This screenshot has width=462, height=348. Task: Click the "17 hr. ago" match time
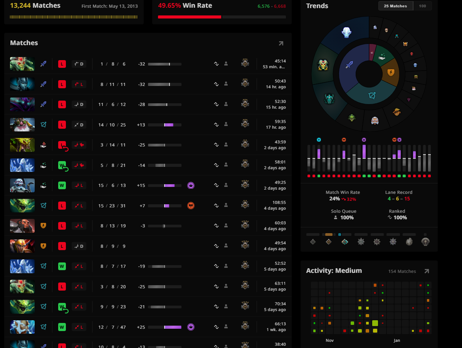pos(276,127)
